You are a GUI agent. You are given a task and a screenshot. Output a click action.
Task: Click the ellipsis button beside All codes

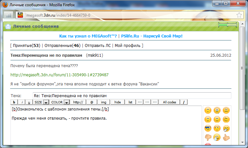pos(155,102)
